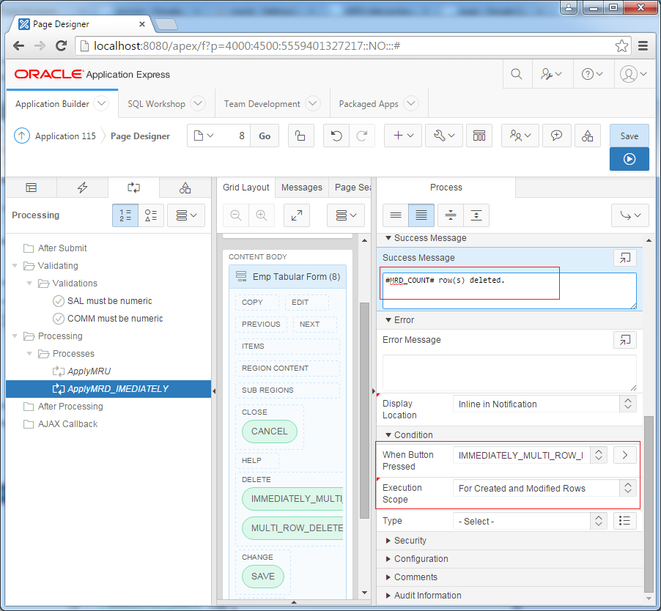Collapse the Processes folder node
The width and height of the screenshot is (661, 611).
[29, 354]
